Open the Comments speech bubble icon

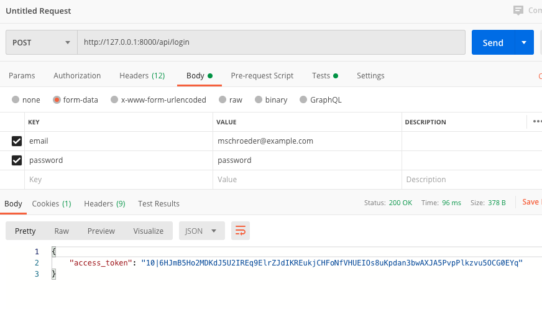(x=518, y=11)
